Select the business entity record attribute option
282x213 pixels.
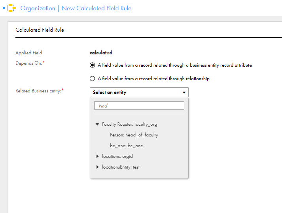pos(92,65)
